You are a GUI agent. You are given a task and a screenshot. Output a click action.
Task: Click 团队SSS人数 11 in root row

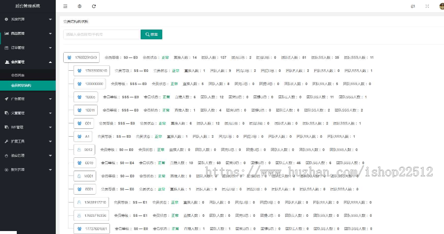tap(359, 58)
